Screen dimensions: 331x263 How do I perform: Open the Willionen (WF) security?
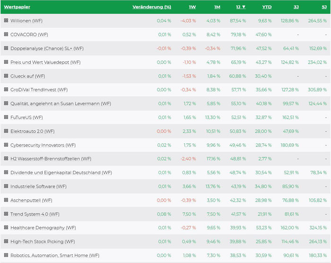tap(26, 21)
